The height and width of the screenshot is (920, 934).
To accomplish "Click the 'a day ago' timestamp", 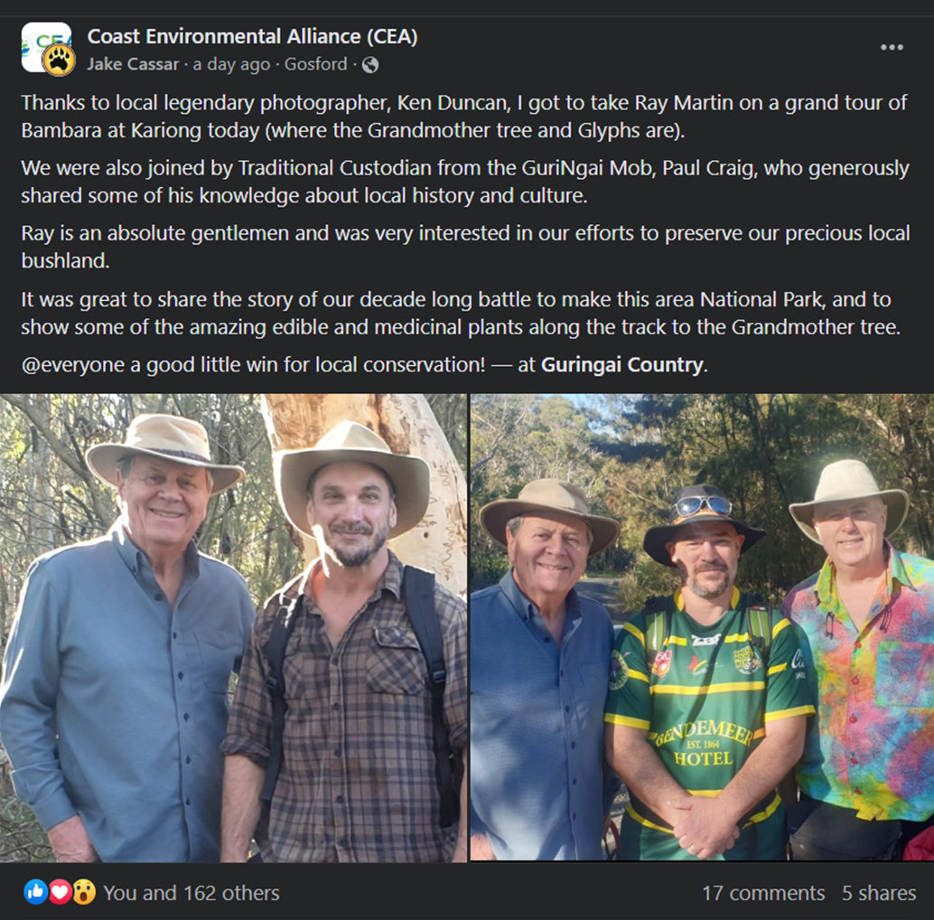I will pyautogui.click(x=231, y=64).
